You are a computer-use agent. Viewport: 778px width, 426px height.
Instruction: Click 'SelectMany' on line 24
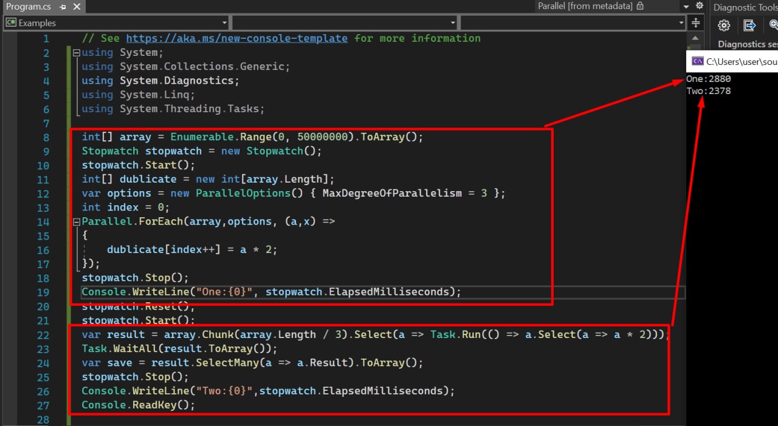(227, 362)
